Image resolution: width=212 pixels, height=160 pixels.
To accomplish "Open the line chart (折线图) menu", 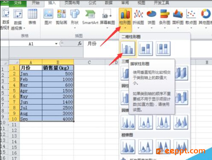I will click(x=138, y=19).
